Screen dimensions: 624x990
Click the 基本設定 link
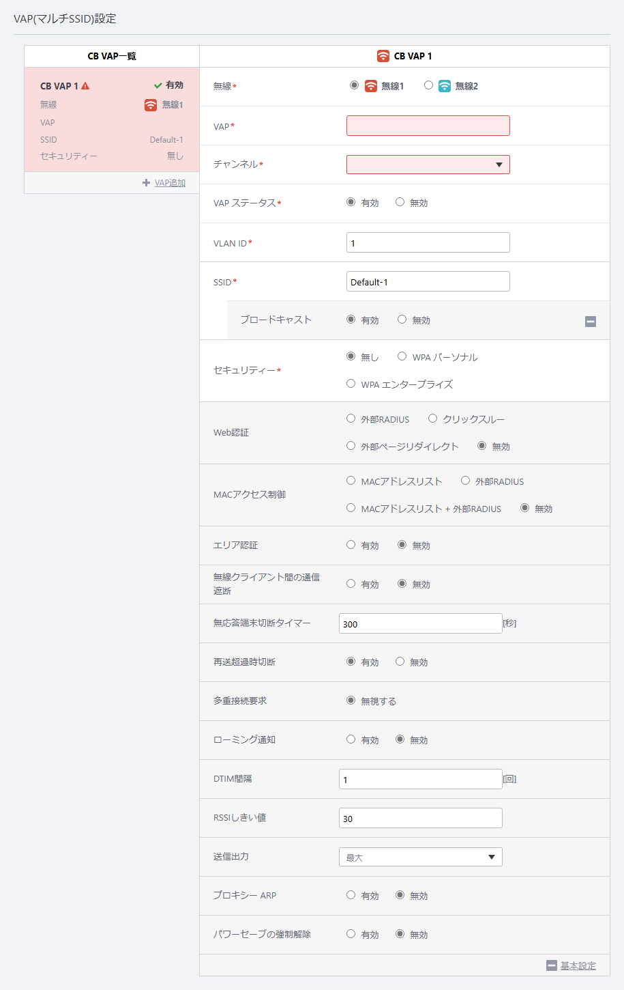pyautogui.click(x=578, y=965)
